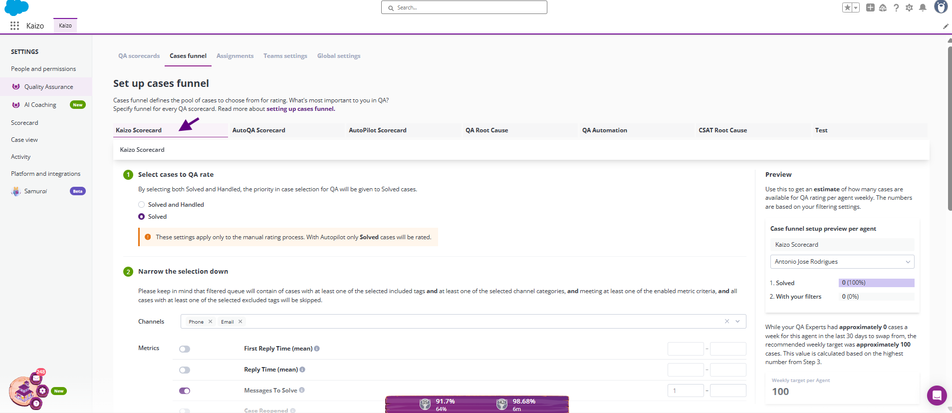This screenshot has width=952, height=413.
Task: Switch to Teams settings tab
Action: coord(285,56)
